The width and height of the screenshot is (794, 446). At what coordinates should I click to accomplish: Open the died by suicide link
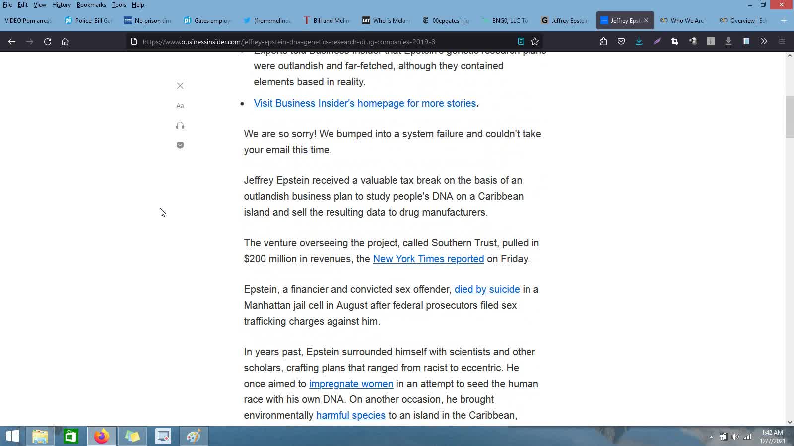(x=487, y=289)
